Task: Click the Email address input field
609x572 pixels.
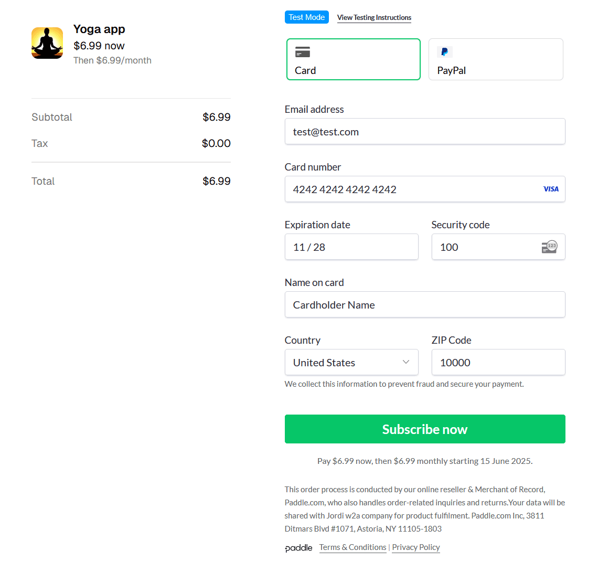Action: click(x=424, y=132)
